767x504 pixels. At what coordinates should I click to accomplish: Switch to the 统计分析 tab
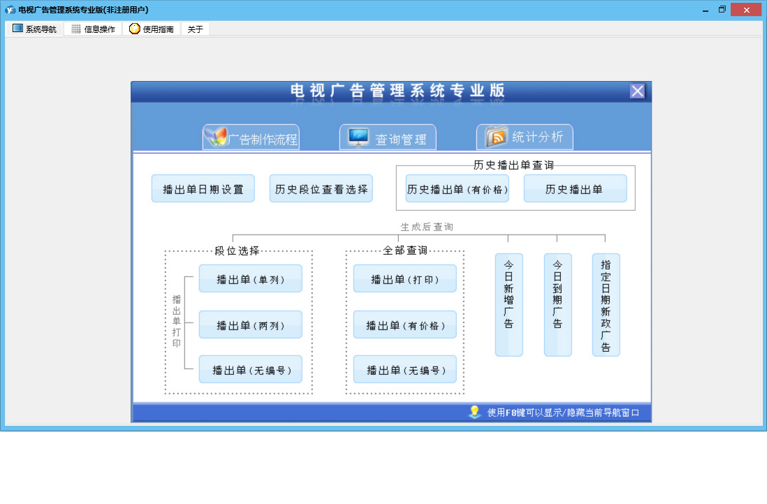click(x=525, y=138)
